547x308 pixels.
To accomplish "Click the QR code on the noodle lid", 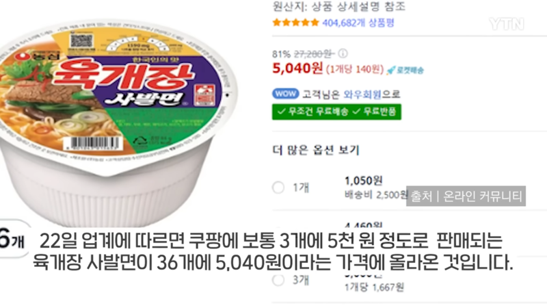I will pos(81,41).
